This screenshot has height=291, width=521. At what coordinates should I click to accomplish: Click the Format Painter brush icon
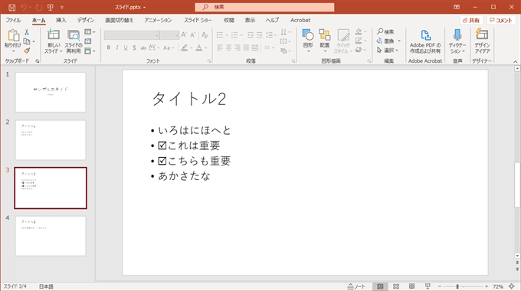[x=27, y=51]
